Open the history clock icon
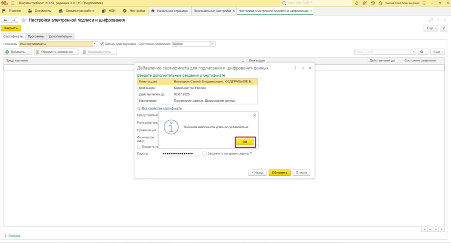The height and width of the screenshot is (243, 451). (373, 3)
